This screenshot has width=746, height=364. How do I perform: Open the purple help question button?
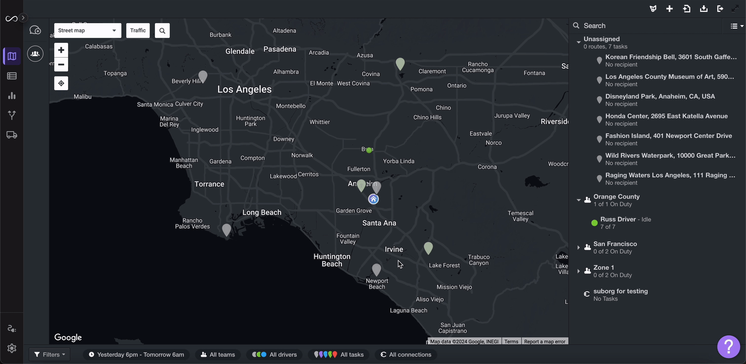[729, 346]
